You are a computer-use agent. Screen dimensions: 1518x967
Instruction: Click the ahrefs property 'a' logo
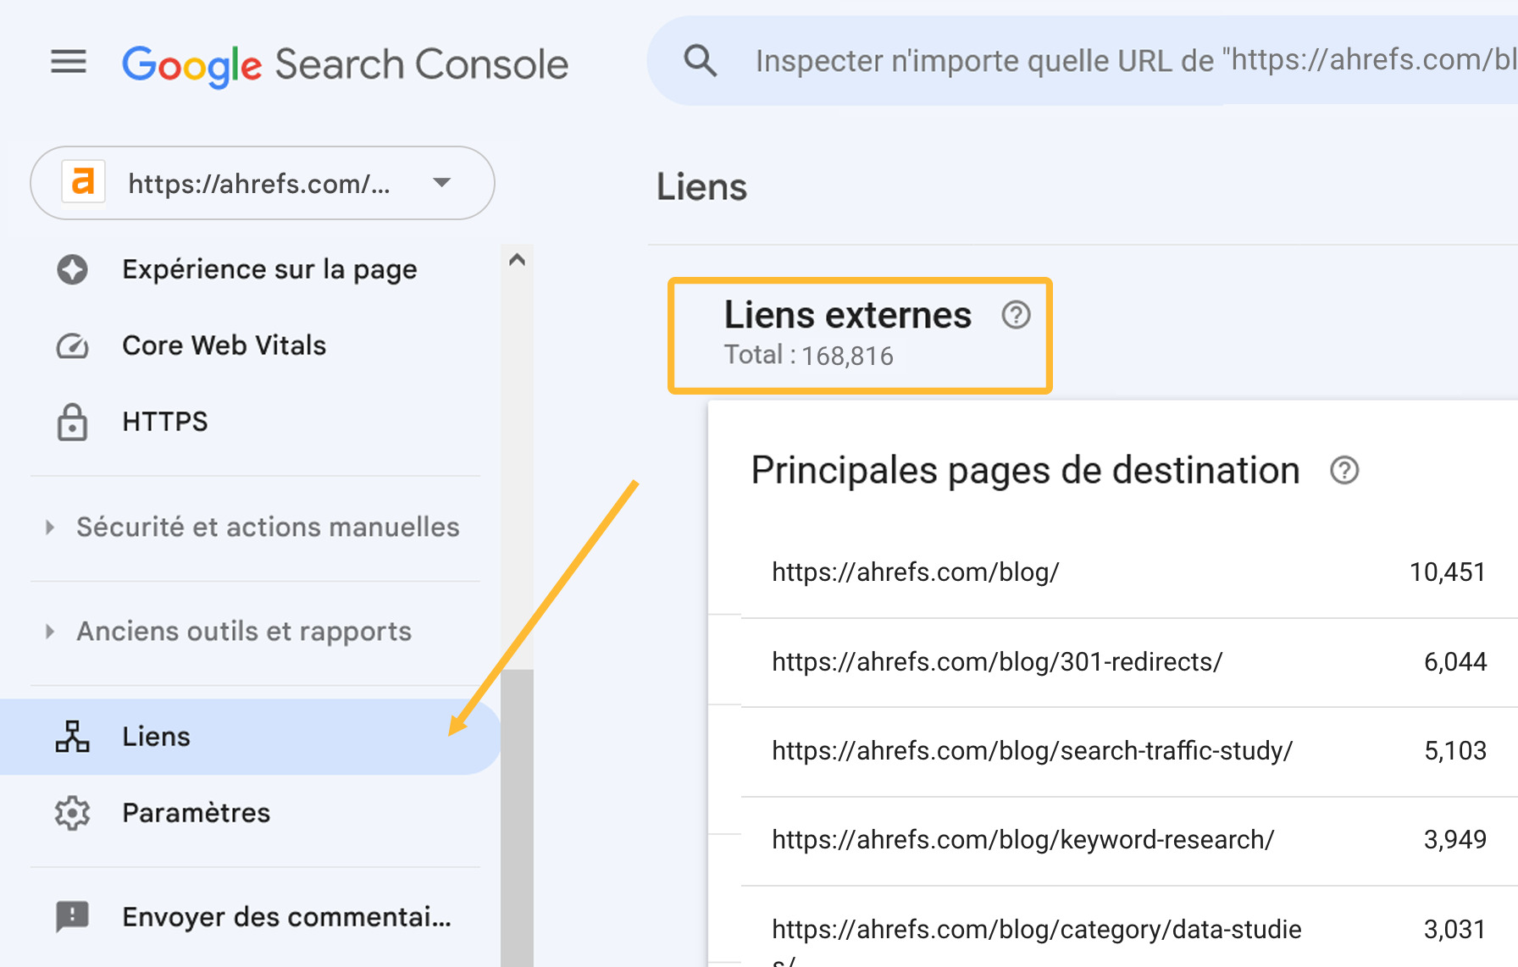pyautogui.click(x=82, y=183)
